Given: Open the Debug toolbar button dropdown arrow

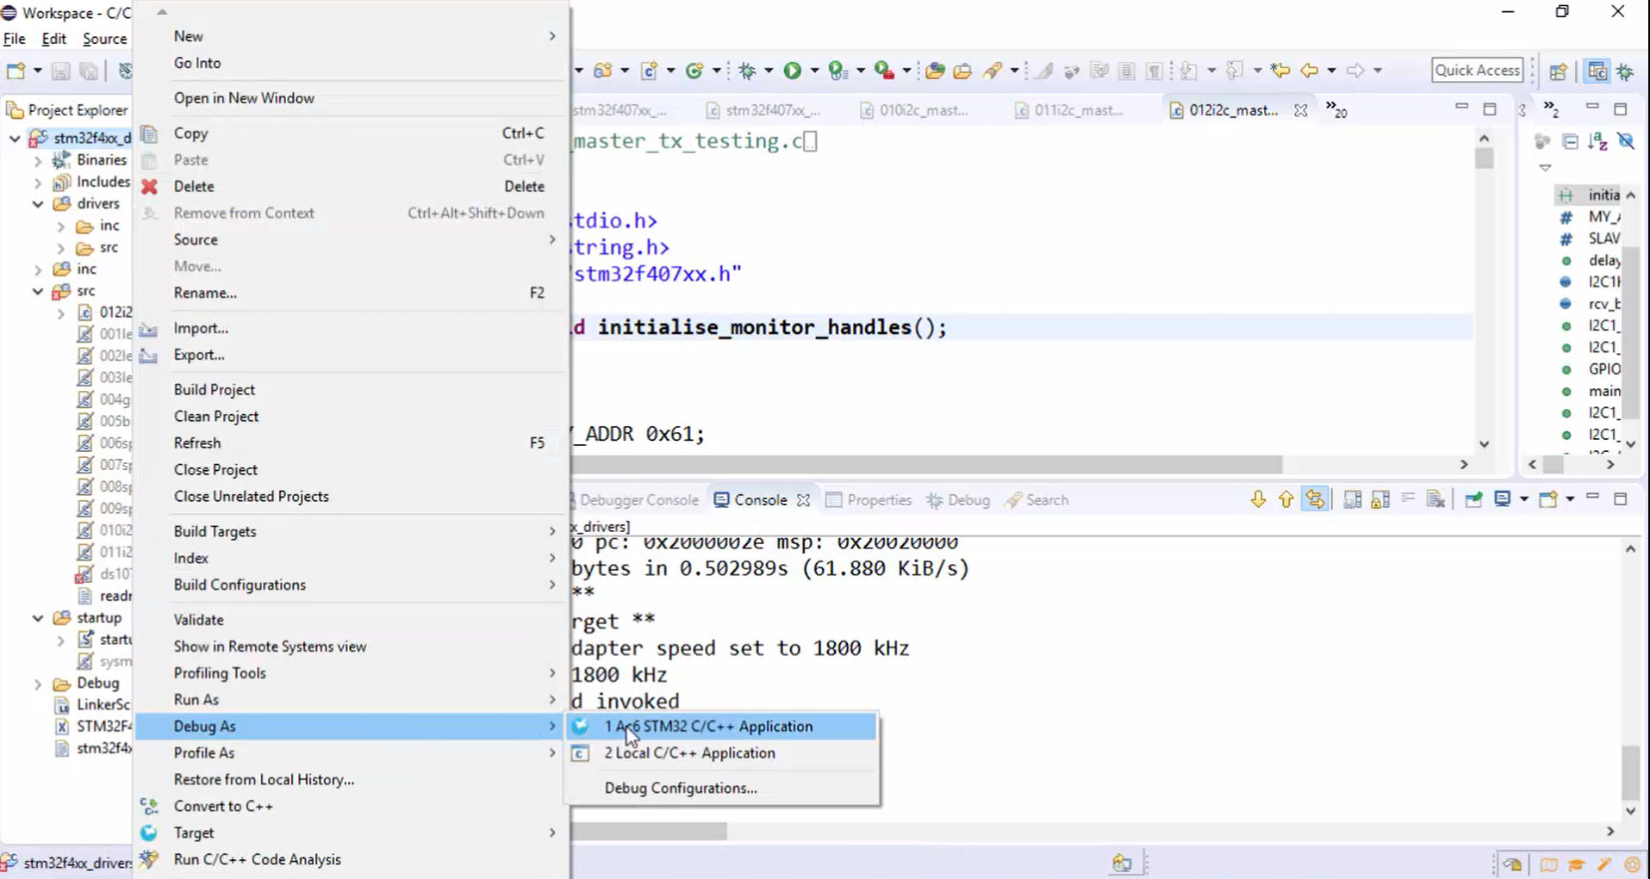Looking at the screenshot, I should 768,71.
